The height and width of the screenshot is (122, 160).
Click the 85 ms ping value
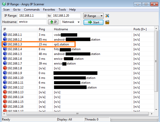click(43, 39)
